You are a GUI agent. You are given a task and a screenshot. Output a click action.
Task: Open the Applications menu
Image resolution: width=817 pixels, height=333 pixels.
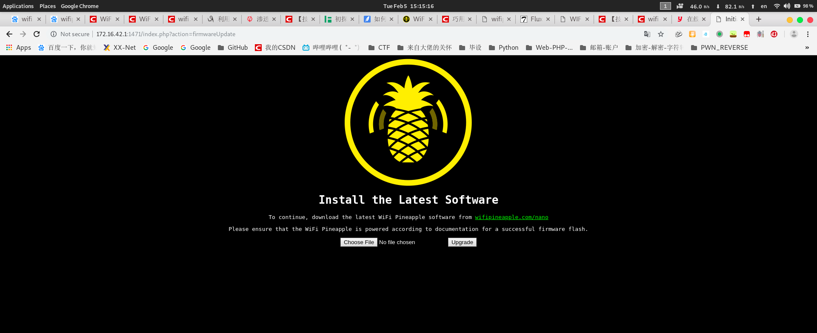[18, 6]
